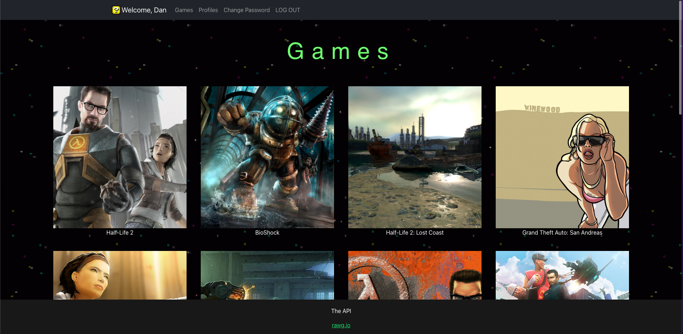Click the yellow question block logo icon
Viewport: 683px width, 334px height.
pyautogui.click(x=116, y=10)
